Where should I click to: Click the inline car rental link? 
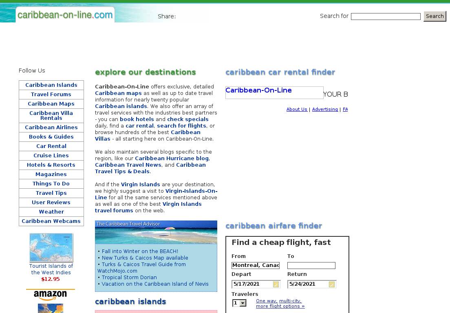coord(140,126)
